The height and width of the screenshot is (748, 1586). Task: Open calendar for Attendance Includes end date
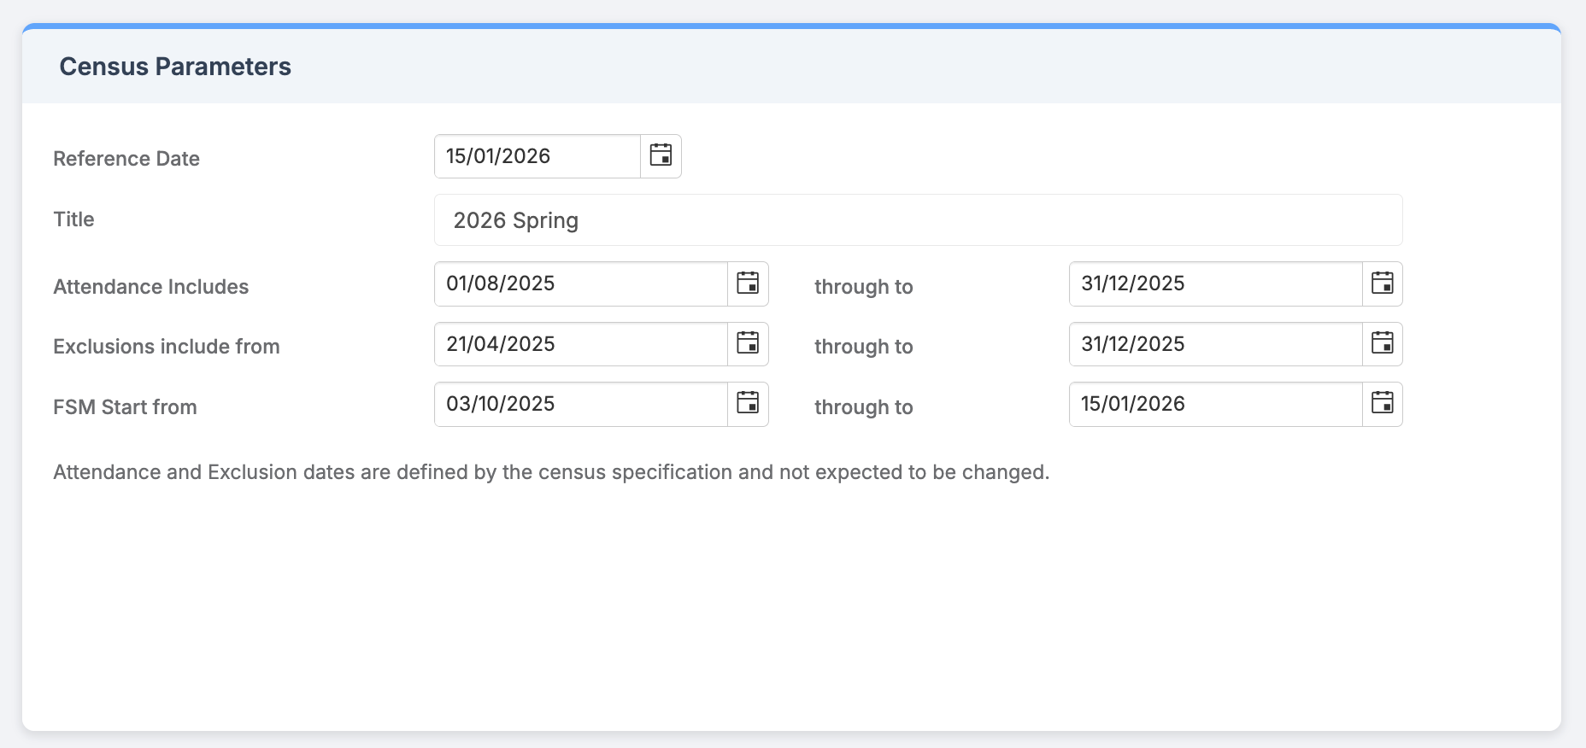click(1382, 283)
